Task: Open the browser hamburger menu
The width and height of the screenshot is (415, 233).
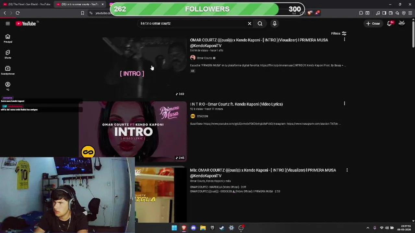Action: click(x=410, y=13)
